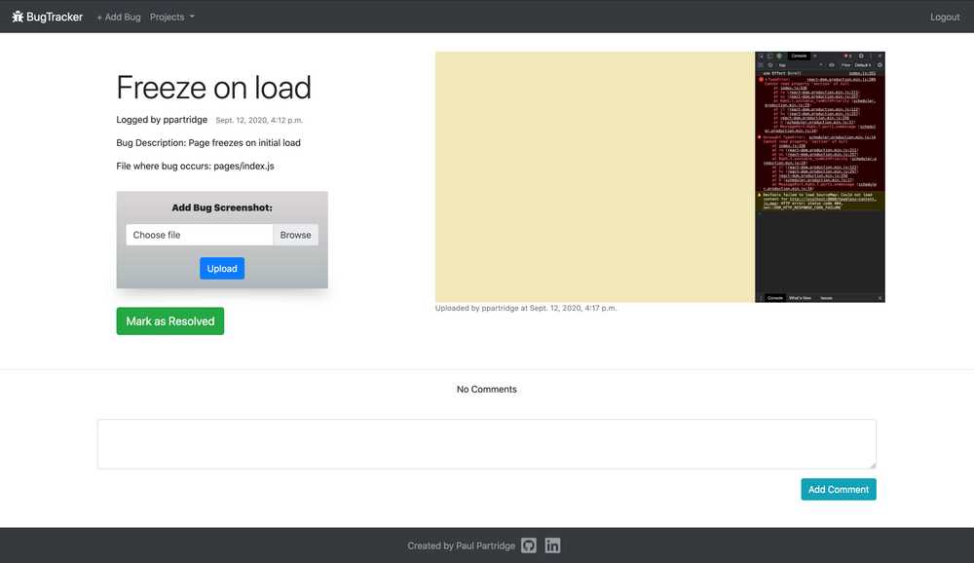The image size is (974, 563).
Task: Click the 'Uploaded by ppartridge' caption
Action: (526, 308)
